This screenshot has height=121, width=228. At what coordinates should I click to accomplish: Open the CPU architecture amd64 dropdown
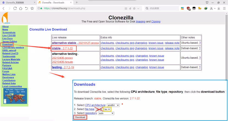[x=113, y=105]
